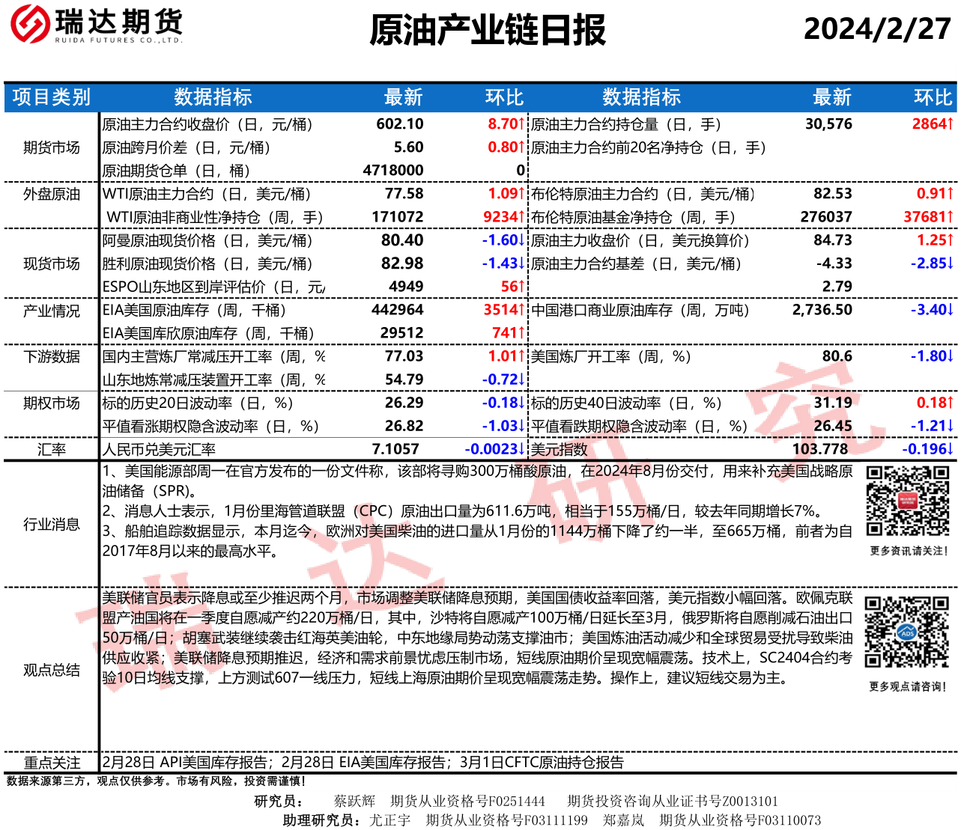Select the 项目类别 column header

pyautogui.click(x=51, y=97)
